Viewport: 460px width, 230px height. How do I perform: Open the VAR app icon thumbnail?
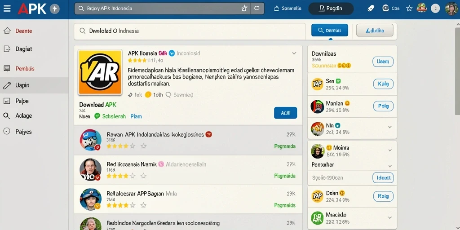(x=100, y=72)
